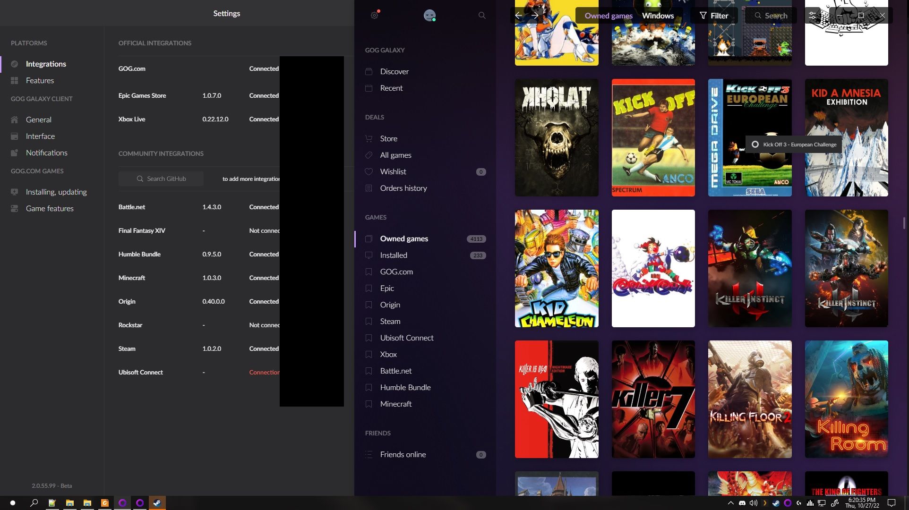Image resolution: width=909 pixels, height=510 pixels.
Task: Click the library vertical scrollbar thumb
Action: (x=904, y=222)
